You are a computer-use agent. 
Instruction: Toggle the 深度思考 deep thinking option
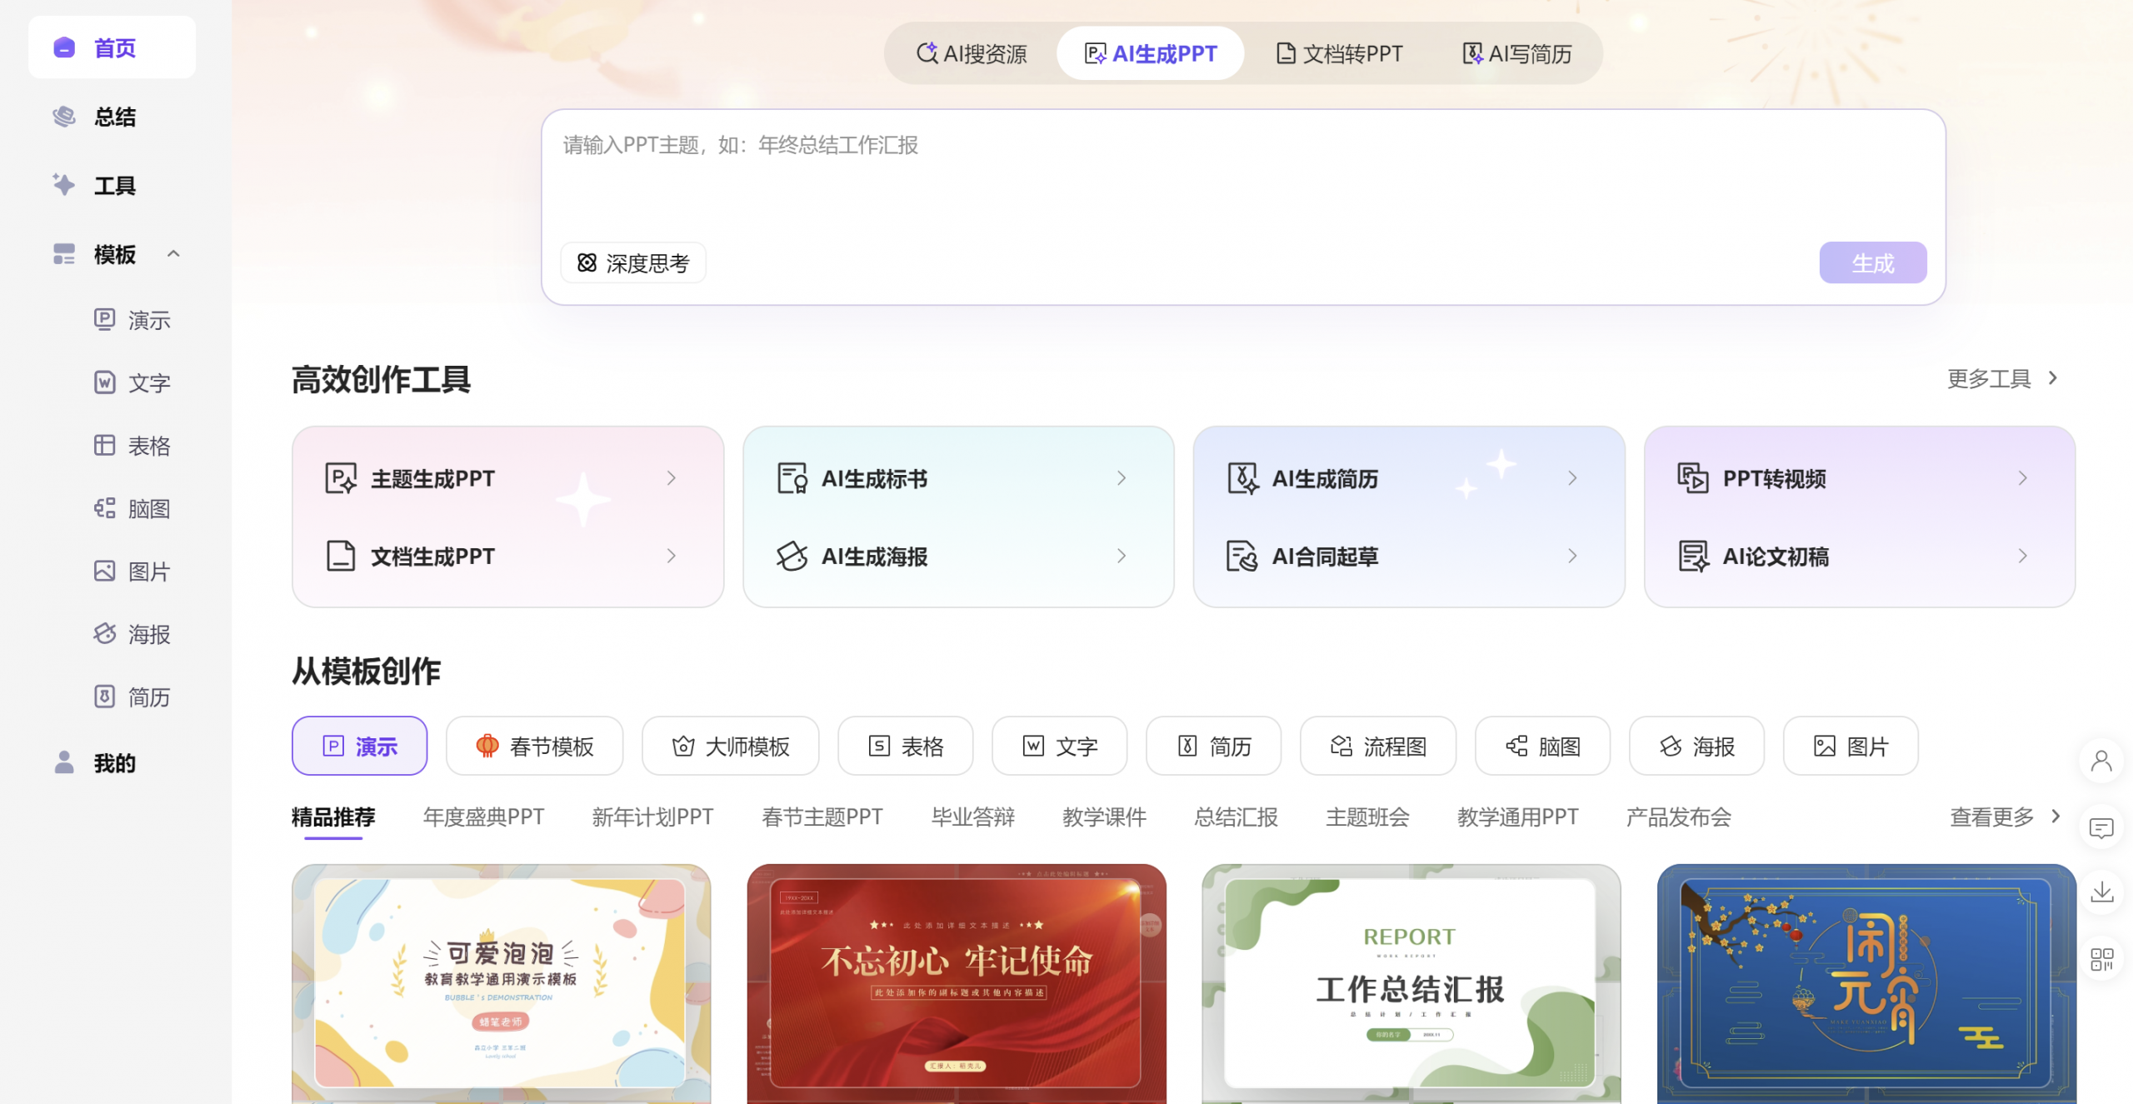(x=633, y=263)
